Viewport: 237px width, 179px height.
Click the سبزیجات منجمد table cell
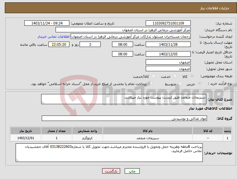tap(147, 138)
